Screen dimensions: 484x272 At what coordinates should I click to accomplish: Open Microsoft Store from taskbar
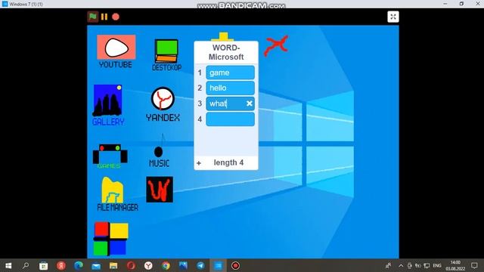44,265
